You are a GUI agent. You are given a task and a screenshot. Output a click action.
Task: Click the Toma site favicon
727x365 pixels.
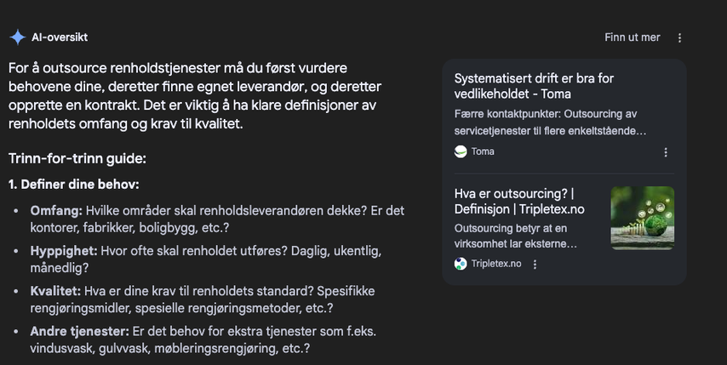(461, 151)
